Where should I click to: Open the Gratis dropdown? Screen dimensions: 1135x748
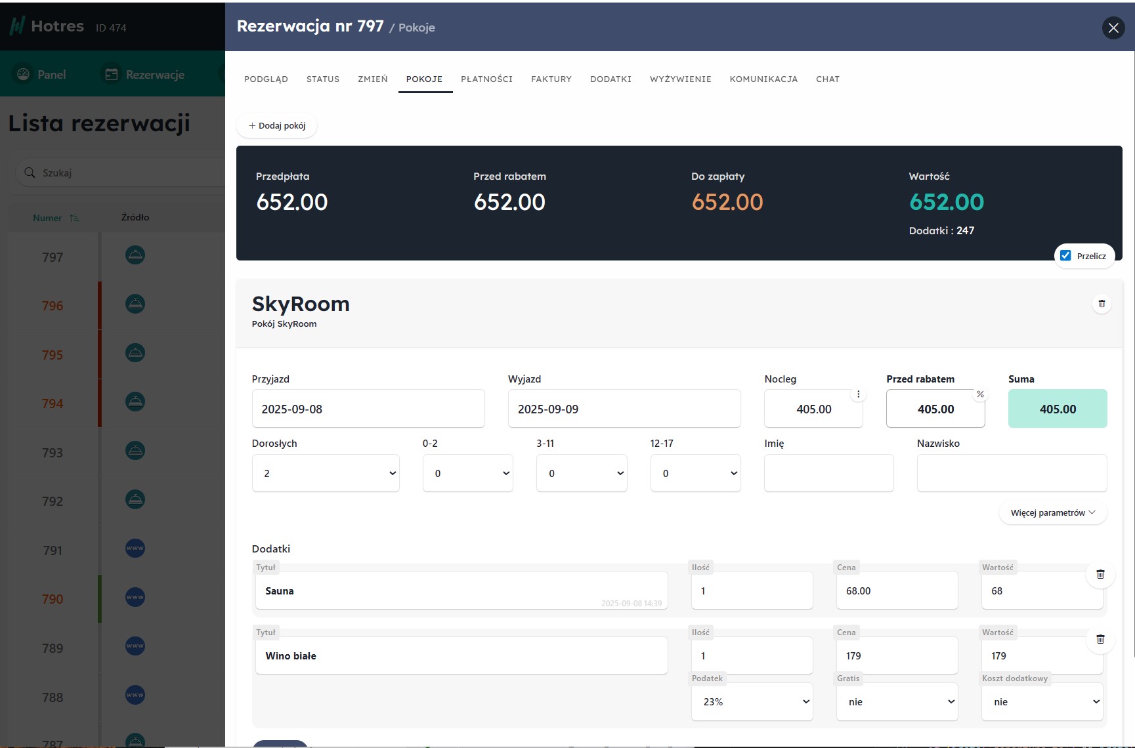[897, 701]
